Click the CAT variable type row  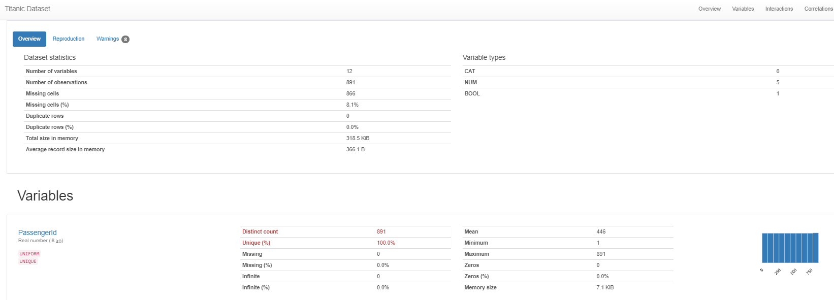[x=648, y=71]
